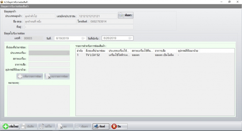Click the แก้ไข edit button
242x131 pixels.
pyautogui.click(x=47, y=126)
